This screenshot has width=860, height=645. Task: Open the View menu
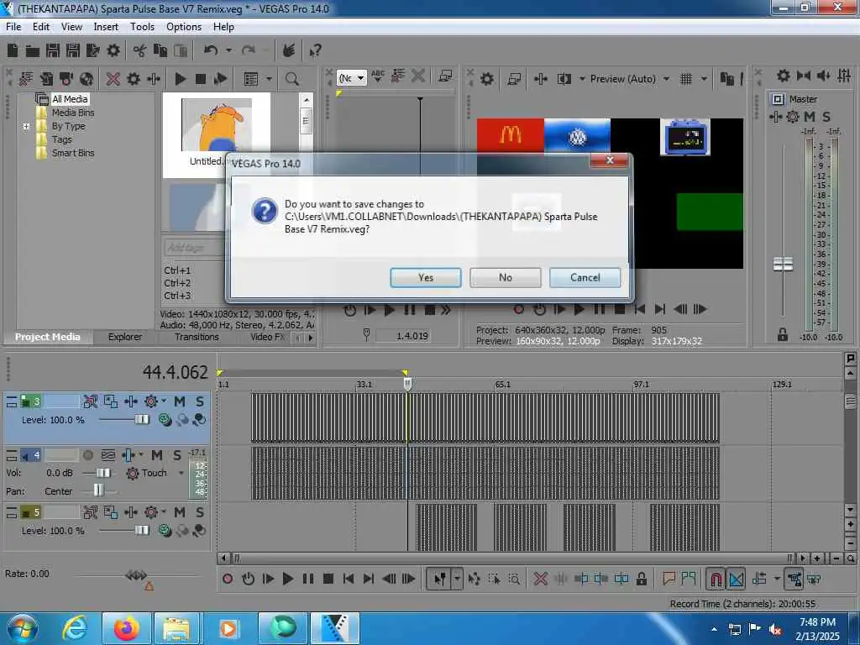[71, 27]
